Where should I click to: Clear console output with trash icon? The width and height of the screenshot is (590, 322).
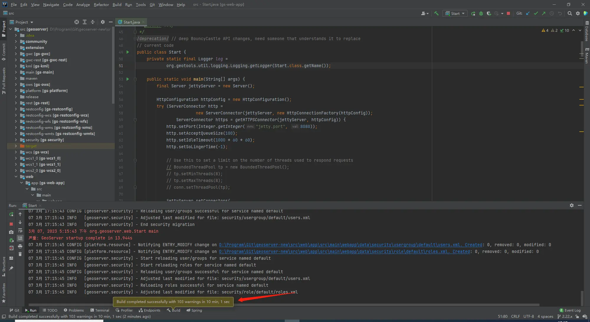tap(20, 254)
